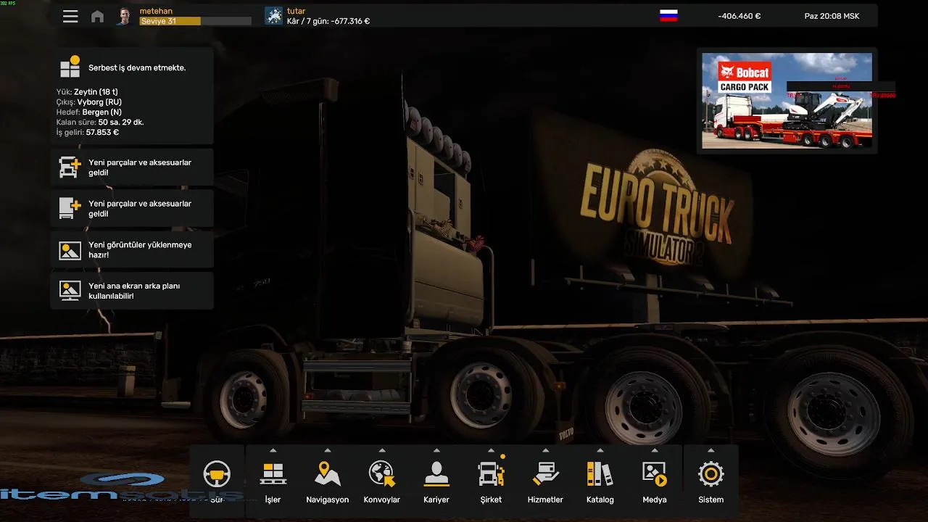The height and width of the screenshot is (522, 928).
Task: Open the new images ready notification
Action: (x=132, y=250)
